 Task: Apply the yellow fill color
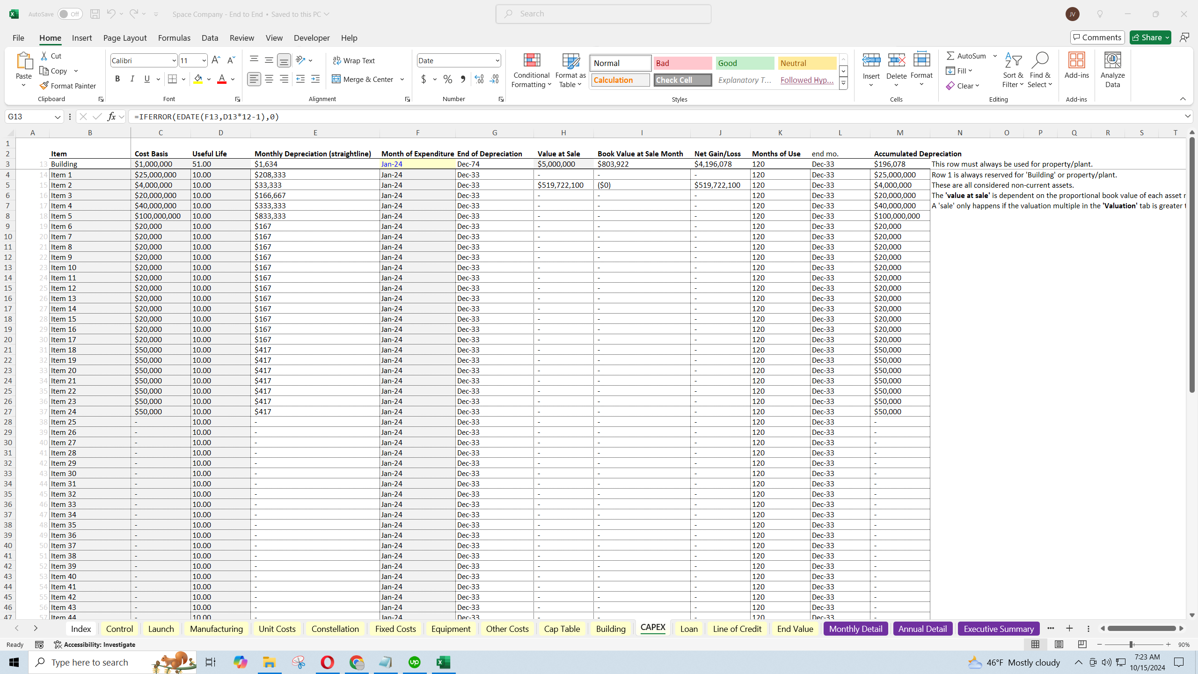(x=198, y=79)
